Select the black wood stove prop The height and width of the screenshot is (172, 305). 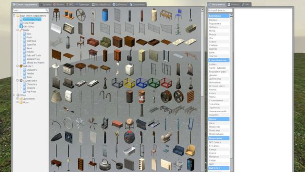[x=130, y=55]
